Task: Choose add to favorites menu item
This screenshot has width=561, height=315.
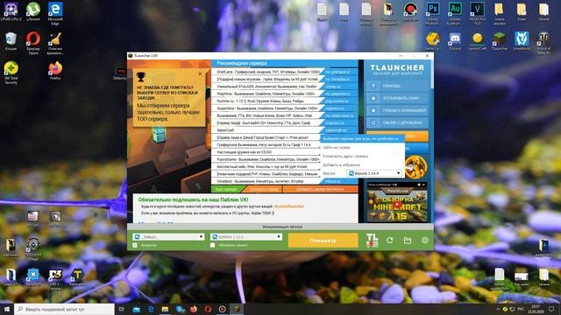Action: [x=341, y=165]
